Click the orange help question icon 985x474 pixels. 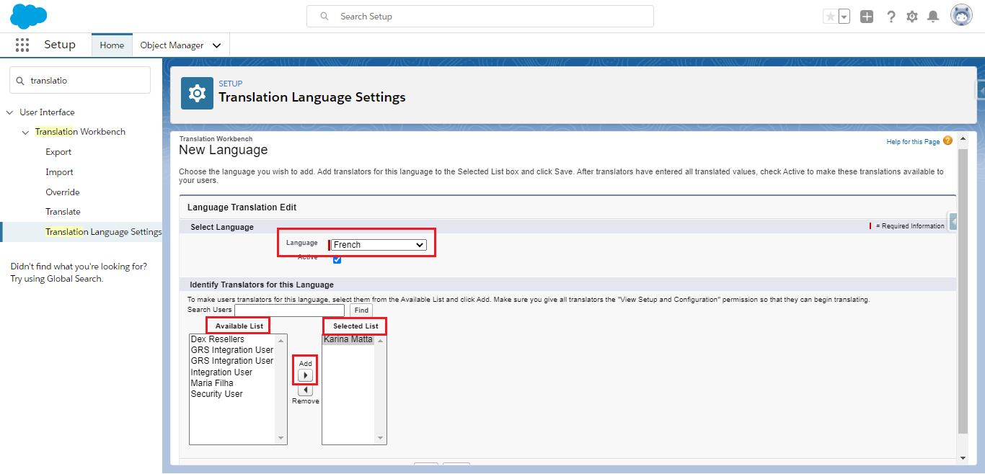pyautogui.click(x=948, y=140)
